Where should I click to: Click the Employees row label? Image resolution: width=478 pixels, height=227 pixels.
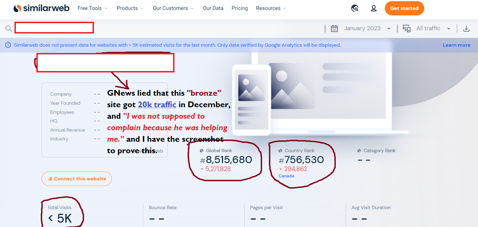(62, 112)
